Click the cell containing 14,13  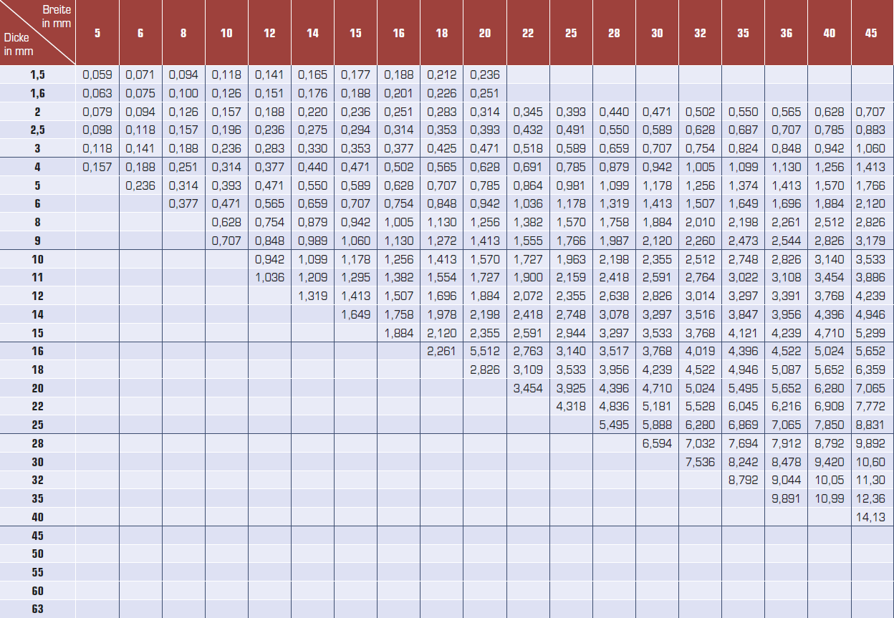[x=871, y=517]
